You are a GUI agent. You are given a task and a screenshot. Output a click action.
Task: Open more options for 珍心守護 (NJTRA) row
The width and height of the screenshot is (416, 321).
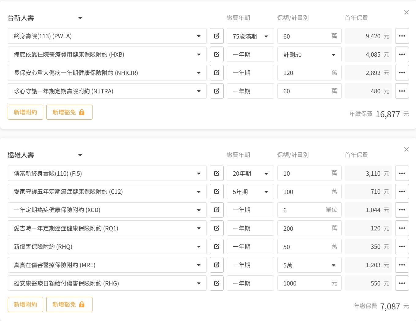coord(402,91)
